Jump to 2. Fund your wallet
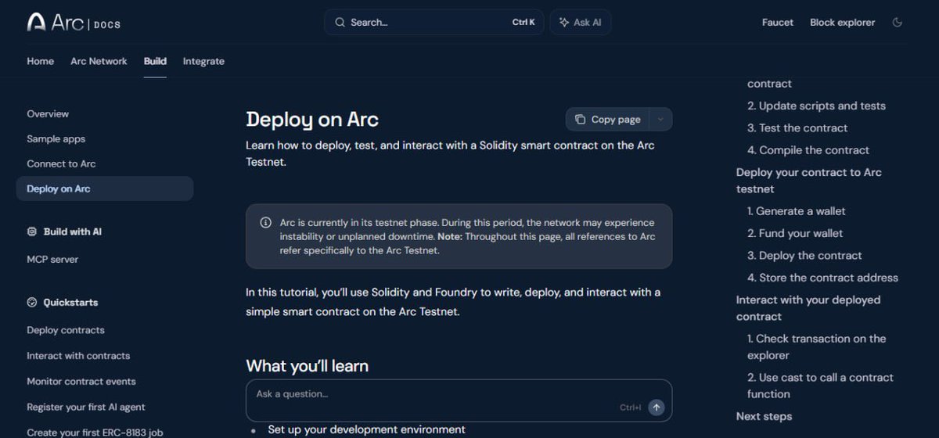Screen dimensions: 939x438 click(795, 233)
